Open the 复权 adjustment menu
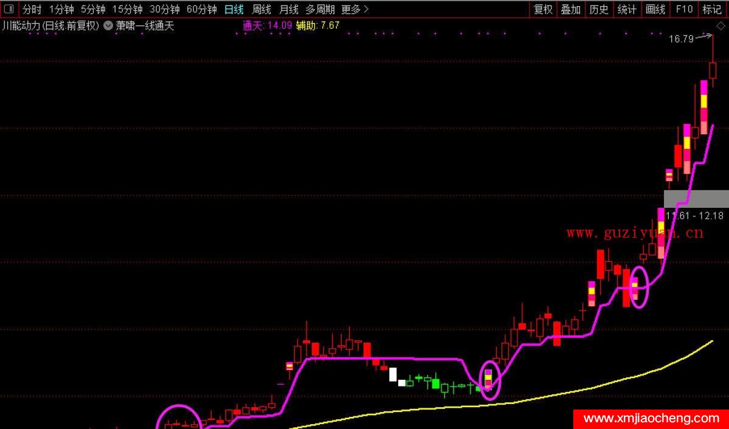The image size is (729, 429). click(543, 9)
